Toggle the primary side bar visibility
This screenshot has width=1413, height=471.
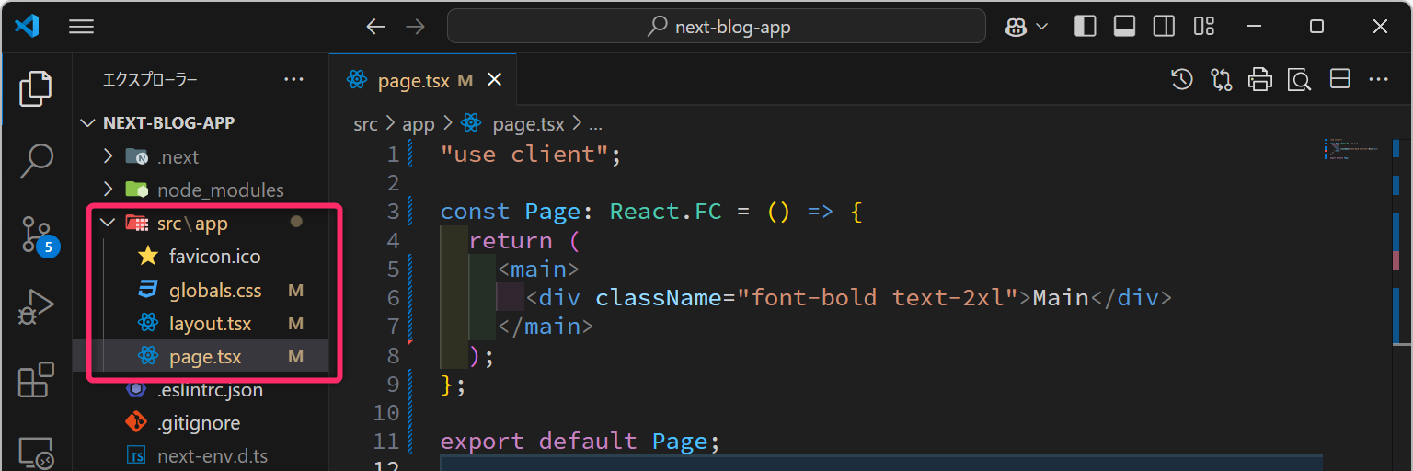1086,27
